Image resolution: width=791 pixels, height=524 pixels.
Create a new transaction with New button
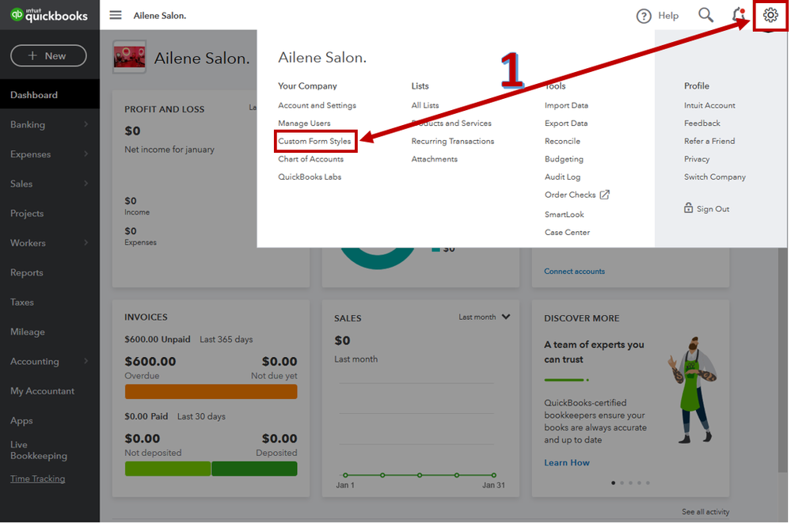click(48, 55)
